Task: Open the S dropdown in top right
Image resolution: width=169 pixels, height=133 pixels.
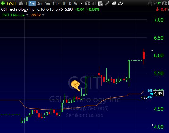Action: point(165,4)
